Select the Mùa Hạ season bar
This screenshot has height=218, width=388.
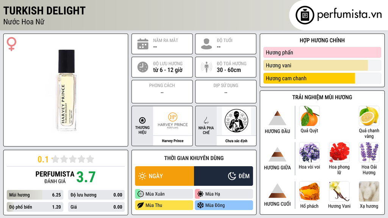(224, 194)
